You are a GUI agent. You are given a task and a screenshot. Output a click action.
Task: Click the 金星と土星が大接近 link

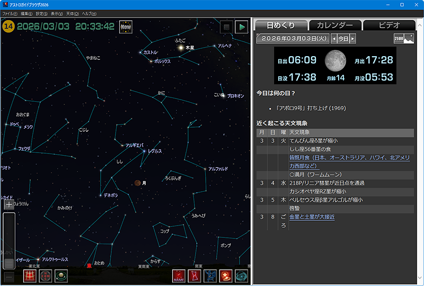pyautogui.click(x=312, y=217)
